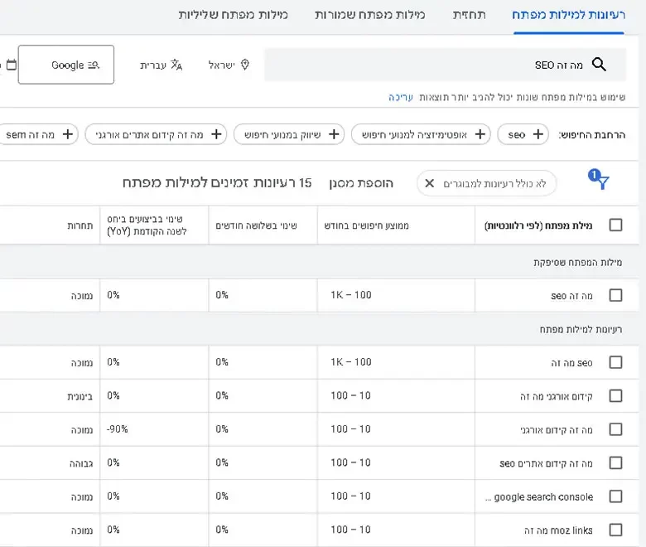Open the Google search network selector
The width and height of the screenshot is (646, 547).
(67, 65)
